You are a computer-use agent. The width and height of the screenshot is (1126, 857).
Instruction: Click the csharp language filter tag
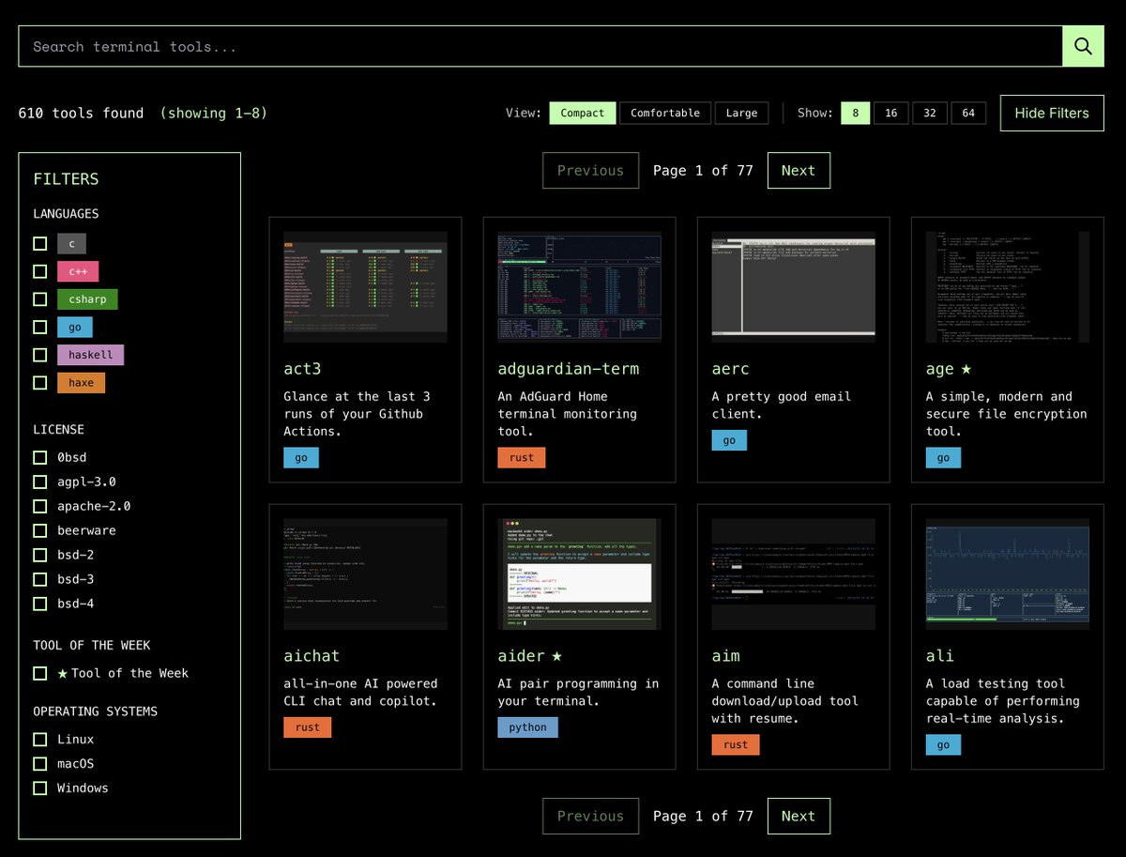87,299
